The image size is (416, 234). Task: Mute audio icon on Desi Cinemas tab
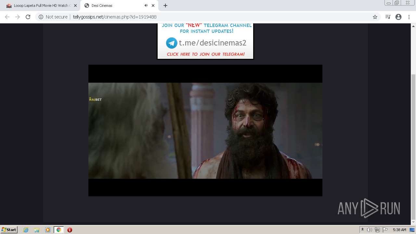point(146,6)
